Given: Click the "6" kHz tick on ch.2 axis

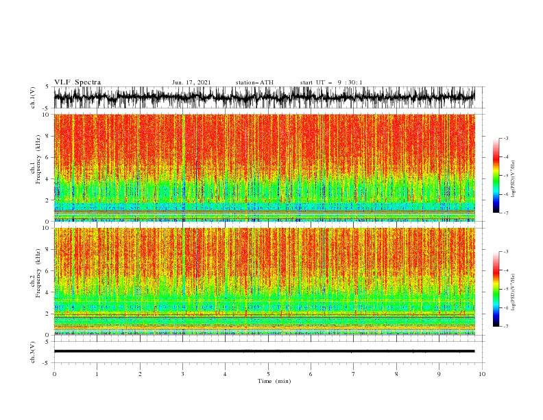Looking at the screenshot, I should point(48,271).
